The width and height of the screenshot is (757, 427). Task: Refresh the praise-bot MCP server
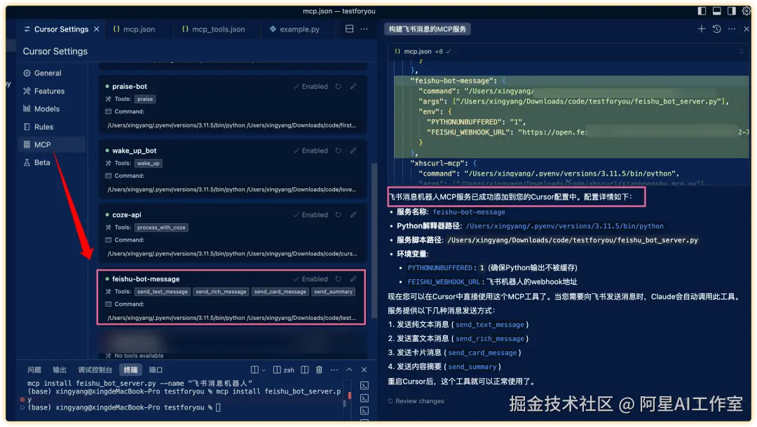(339, 86)
